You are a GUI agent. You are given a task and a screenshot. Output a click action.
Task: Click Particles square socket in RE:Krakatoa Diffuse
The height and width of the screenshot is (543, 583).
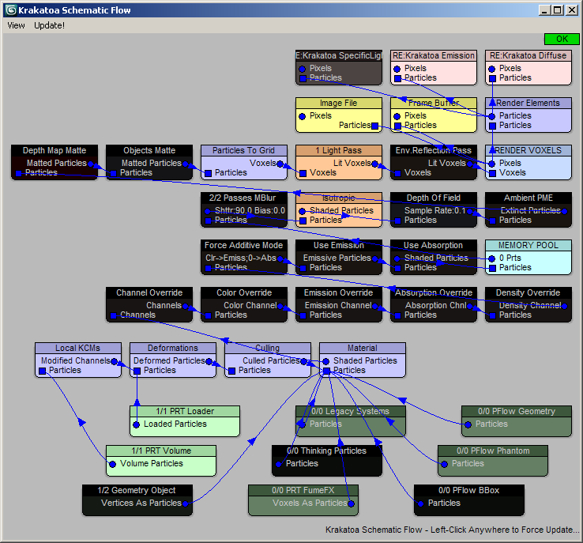pyautogui.click(x=492, y=78)
